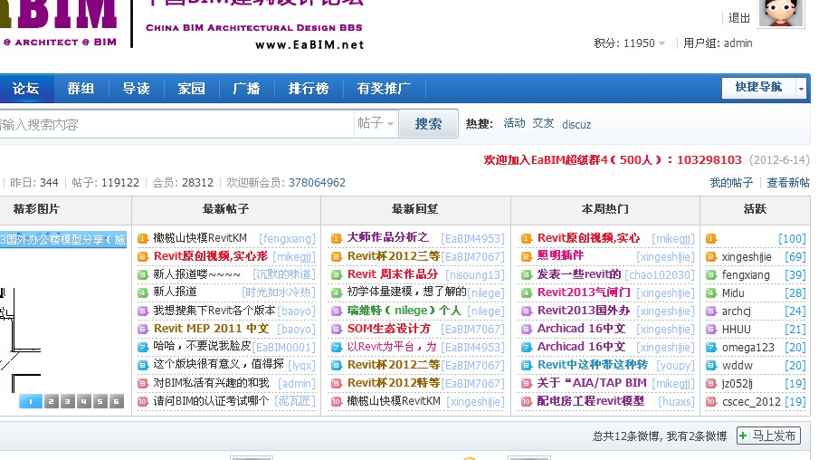The height and width of the screenshot is (460, 828).
Task: Open reply thread Revit杯2012特等
Action: 394,382
